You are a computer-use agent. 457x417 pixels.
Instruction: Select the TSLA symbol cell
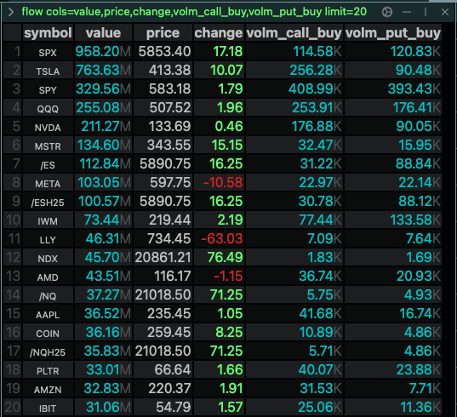coord(48,71)
